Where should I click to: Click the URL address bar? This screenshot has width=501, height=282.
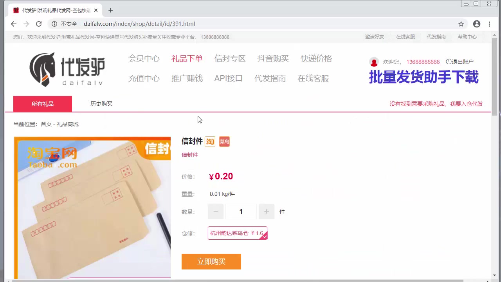pos(258,24)
